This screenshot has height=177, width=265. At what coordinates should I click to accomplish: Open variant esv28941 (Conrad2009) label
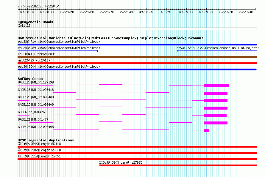pos(37,54)
